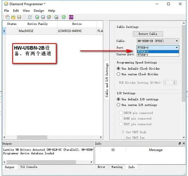Close the Info panel with its X
The image size is (188, 176).
coord(184,143)
